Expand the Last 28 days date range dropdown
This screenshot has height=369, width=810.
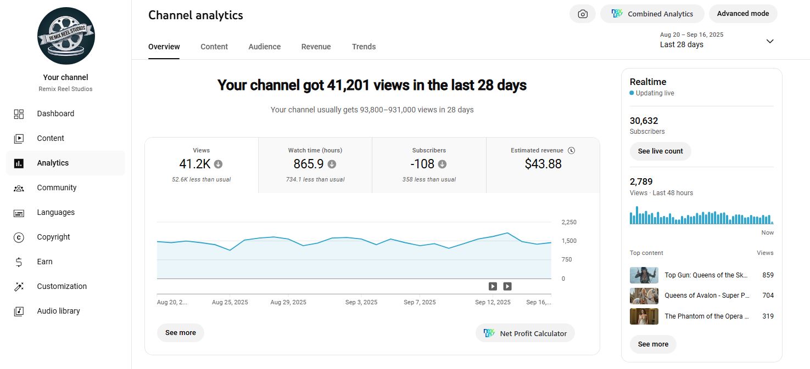769,41
